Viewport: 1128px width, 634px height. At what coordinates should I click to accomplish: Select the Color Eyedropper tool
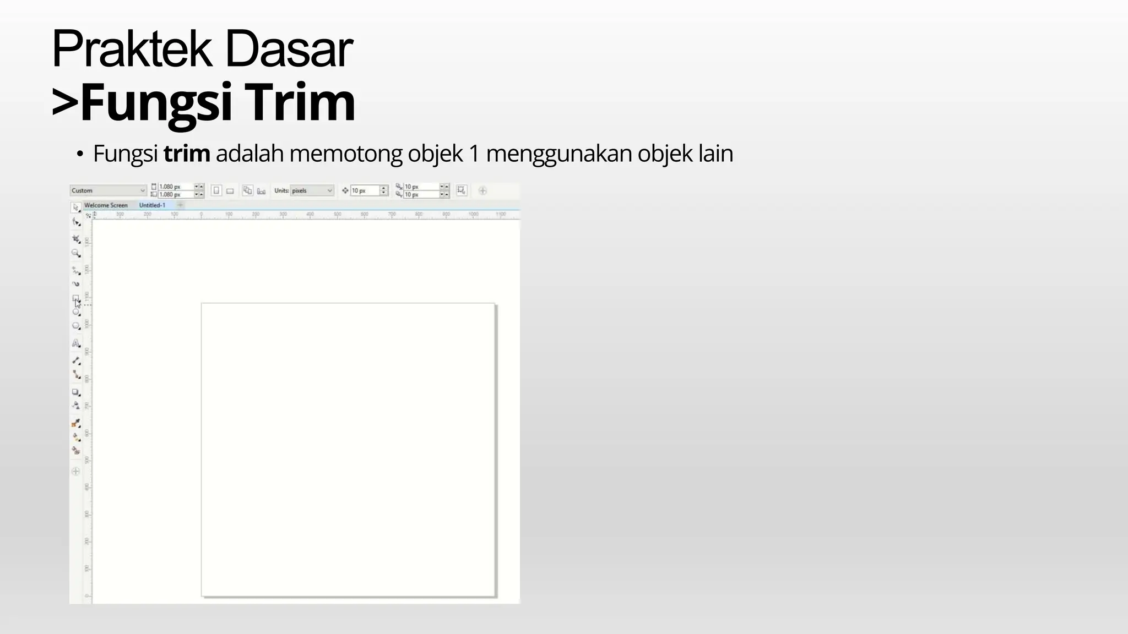point(76,423)
